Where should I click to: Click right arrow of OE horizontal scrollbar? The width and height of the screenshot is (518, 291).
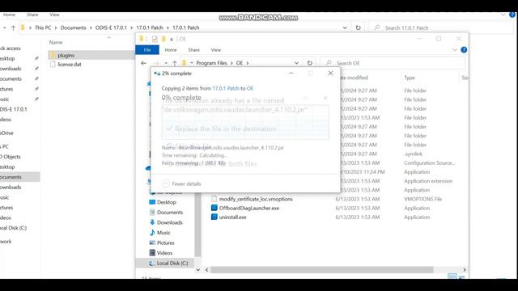pos(464,270)
